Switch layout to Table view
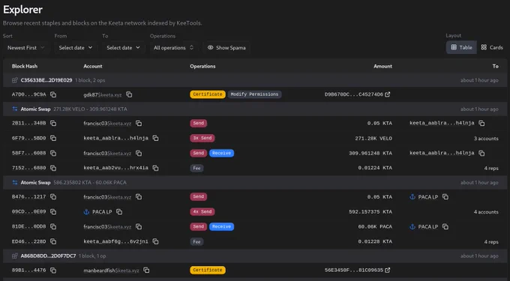The height and width of the screenshot is (281, 510). point(461,47)
